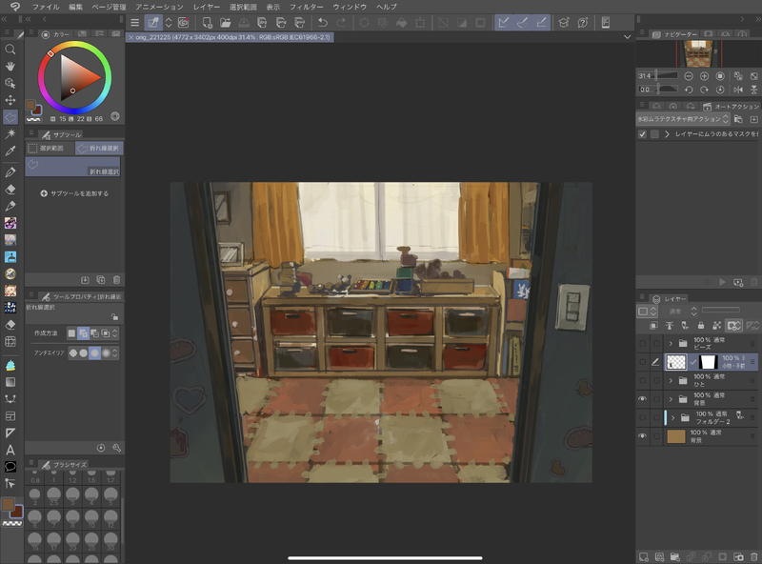
Task: Expand the フォルダー 2 folder
Action: click(673, 417)
